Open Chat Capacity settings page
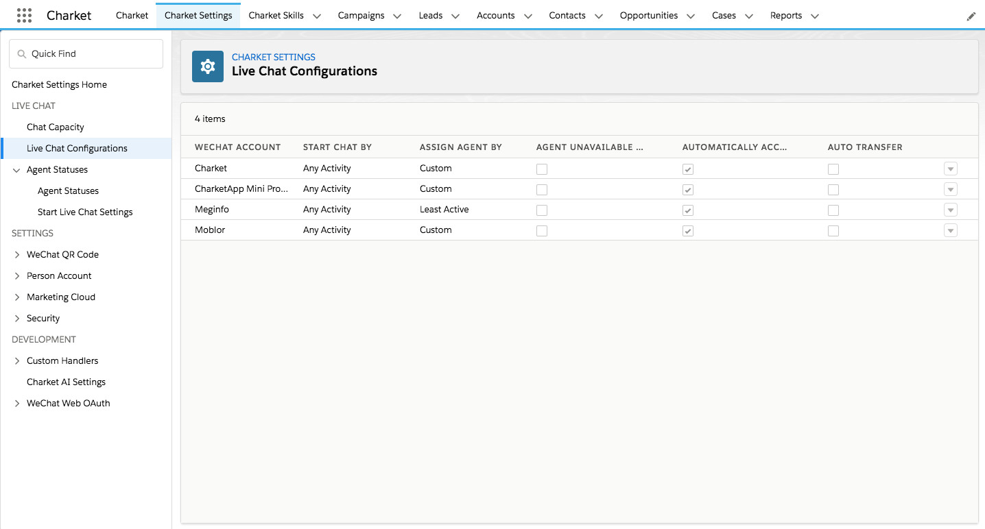Image resolution: width=985 pixels, height=529 pixels. [56, 127]
